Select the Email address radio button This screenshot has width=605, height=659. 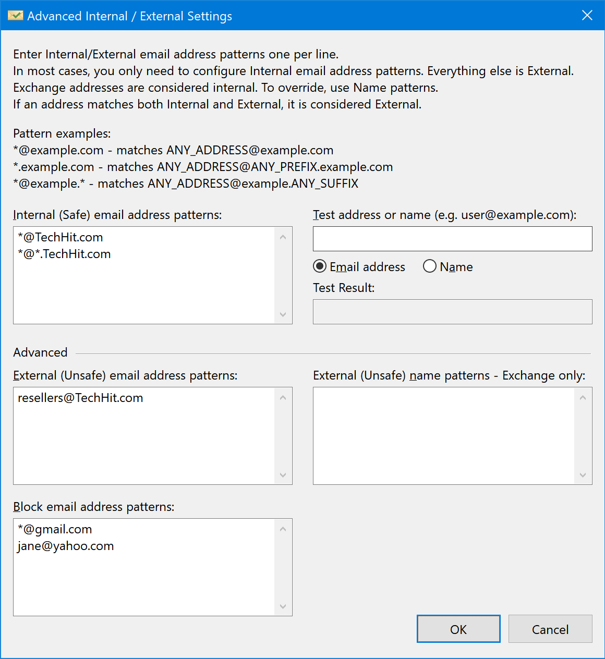(x=320, y=266)
